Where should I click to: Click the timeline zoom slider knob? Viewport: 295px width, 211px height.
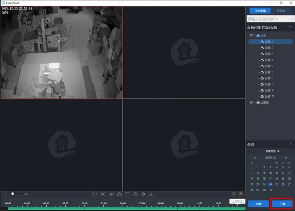(13, 194)
